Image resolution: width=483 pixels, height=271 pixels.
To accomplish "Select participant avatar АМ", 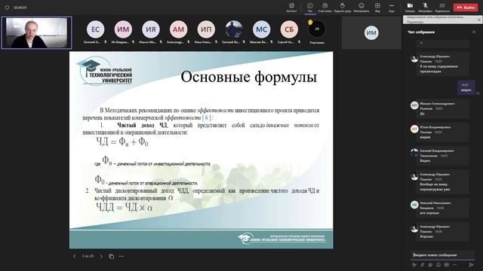I will coord(178,29).
